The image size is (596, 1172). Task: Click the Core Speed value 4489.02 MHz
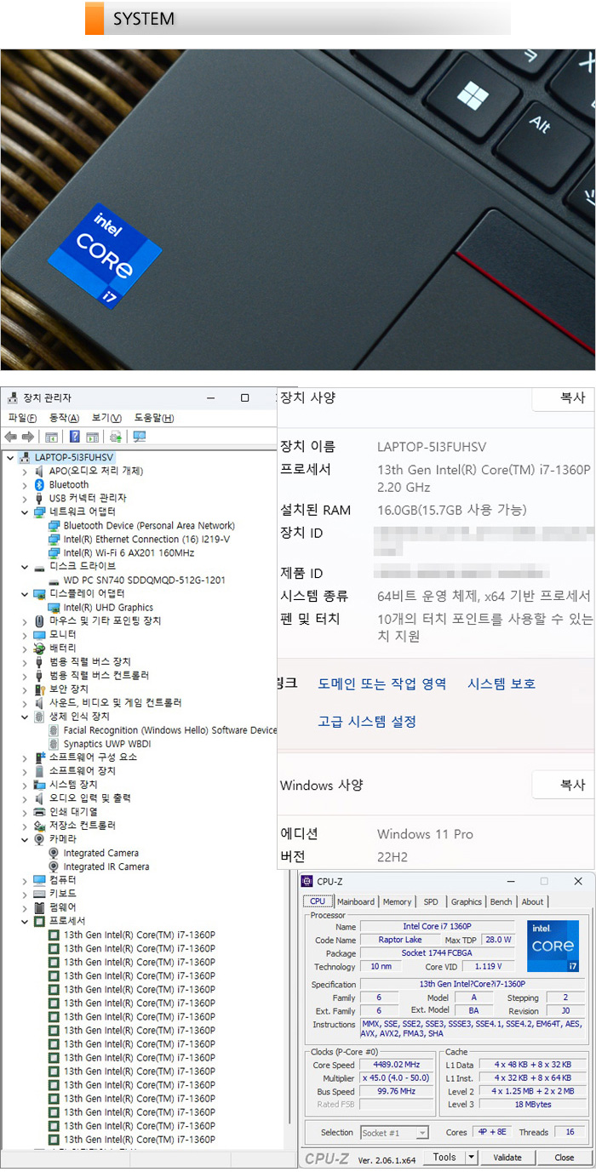point(397,1065)
